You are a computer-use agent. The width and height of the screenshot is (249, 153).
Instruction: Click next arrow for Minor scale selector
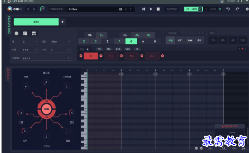[x=71, y=41]
